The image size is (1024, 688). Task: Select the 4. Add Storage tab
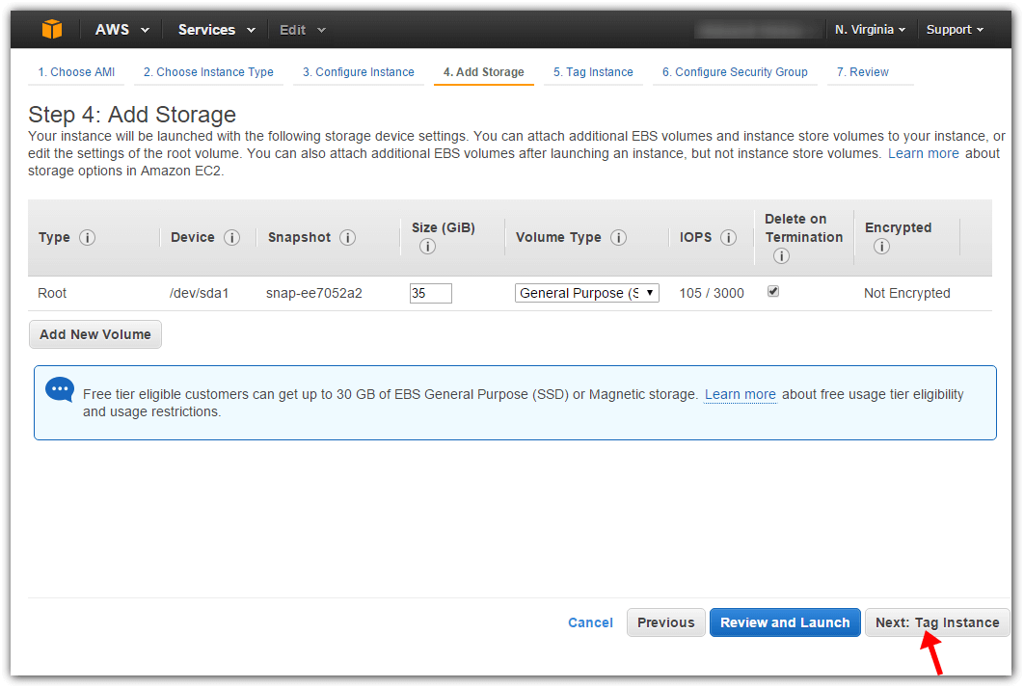(x=484, y=72)
